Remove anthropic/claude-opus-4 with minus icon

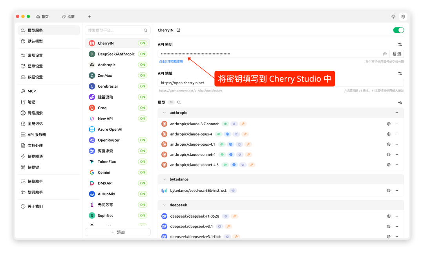tap(397, 134)
